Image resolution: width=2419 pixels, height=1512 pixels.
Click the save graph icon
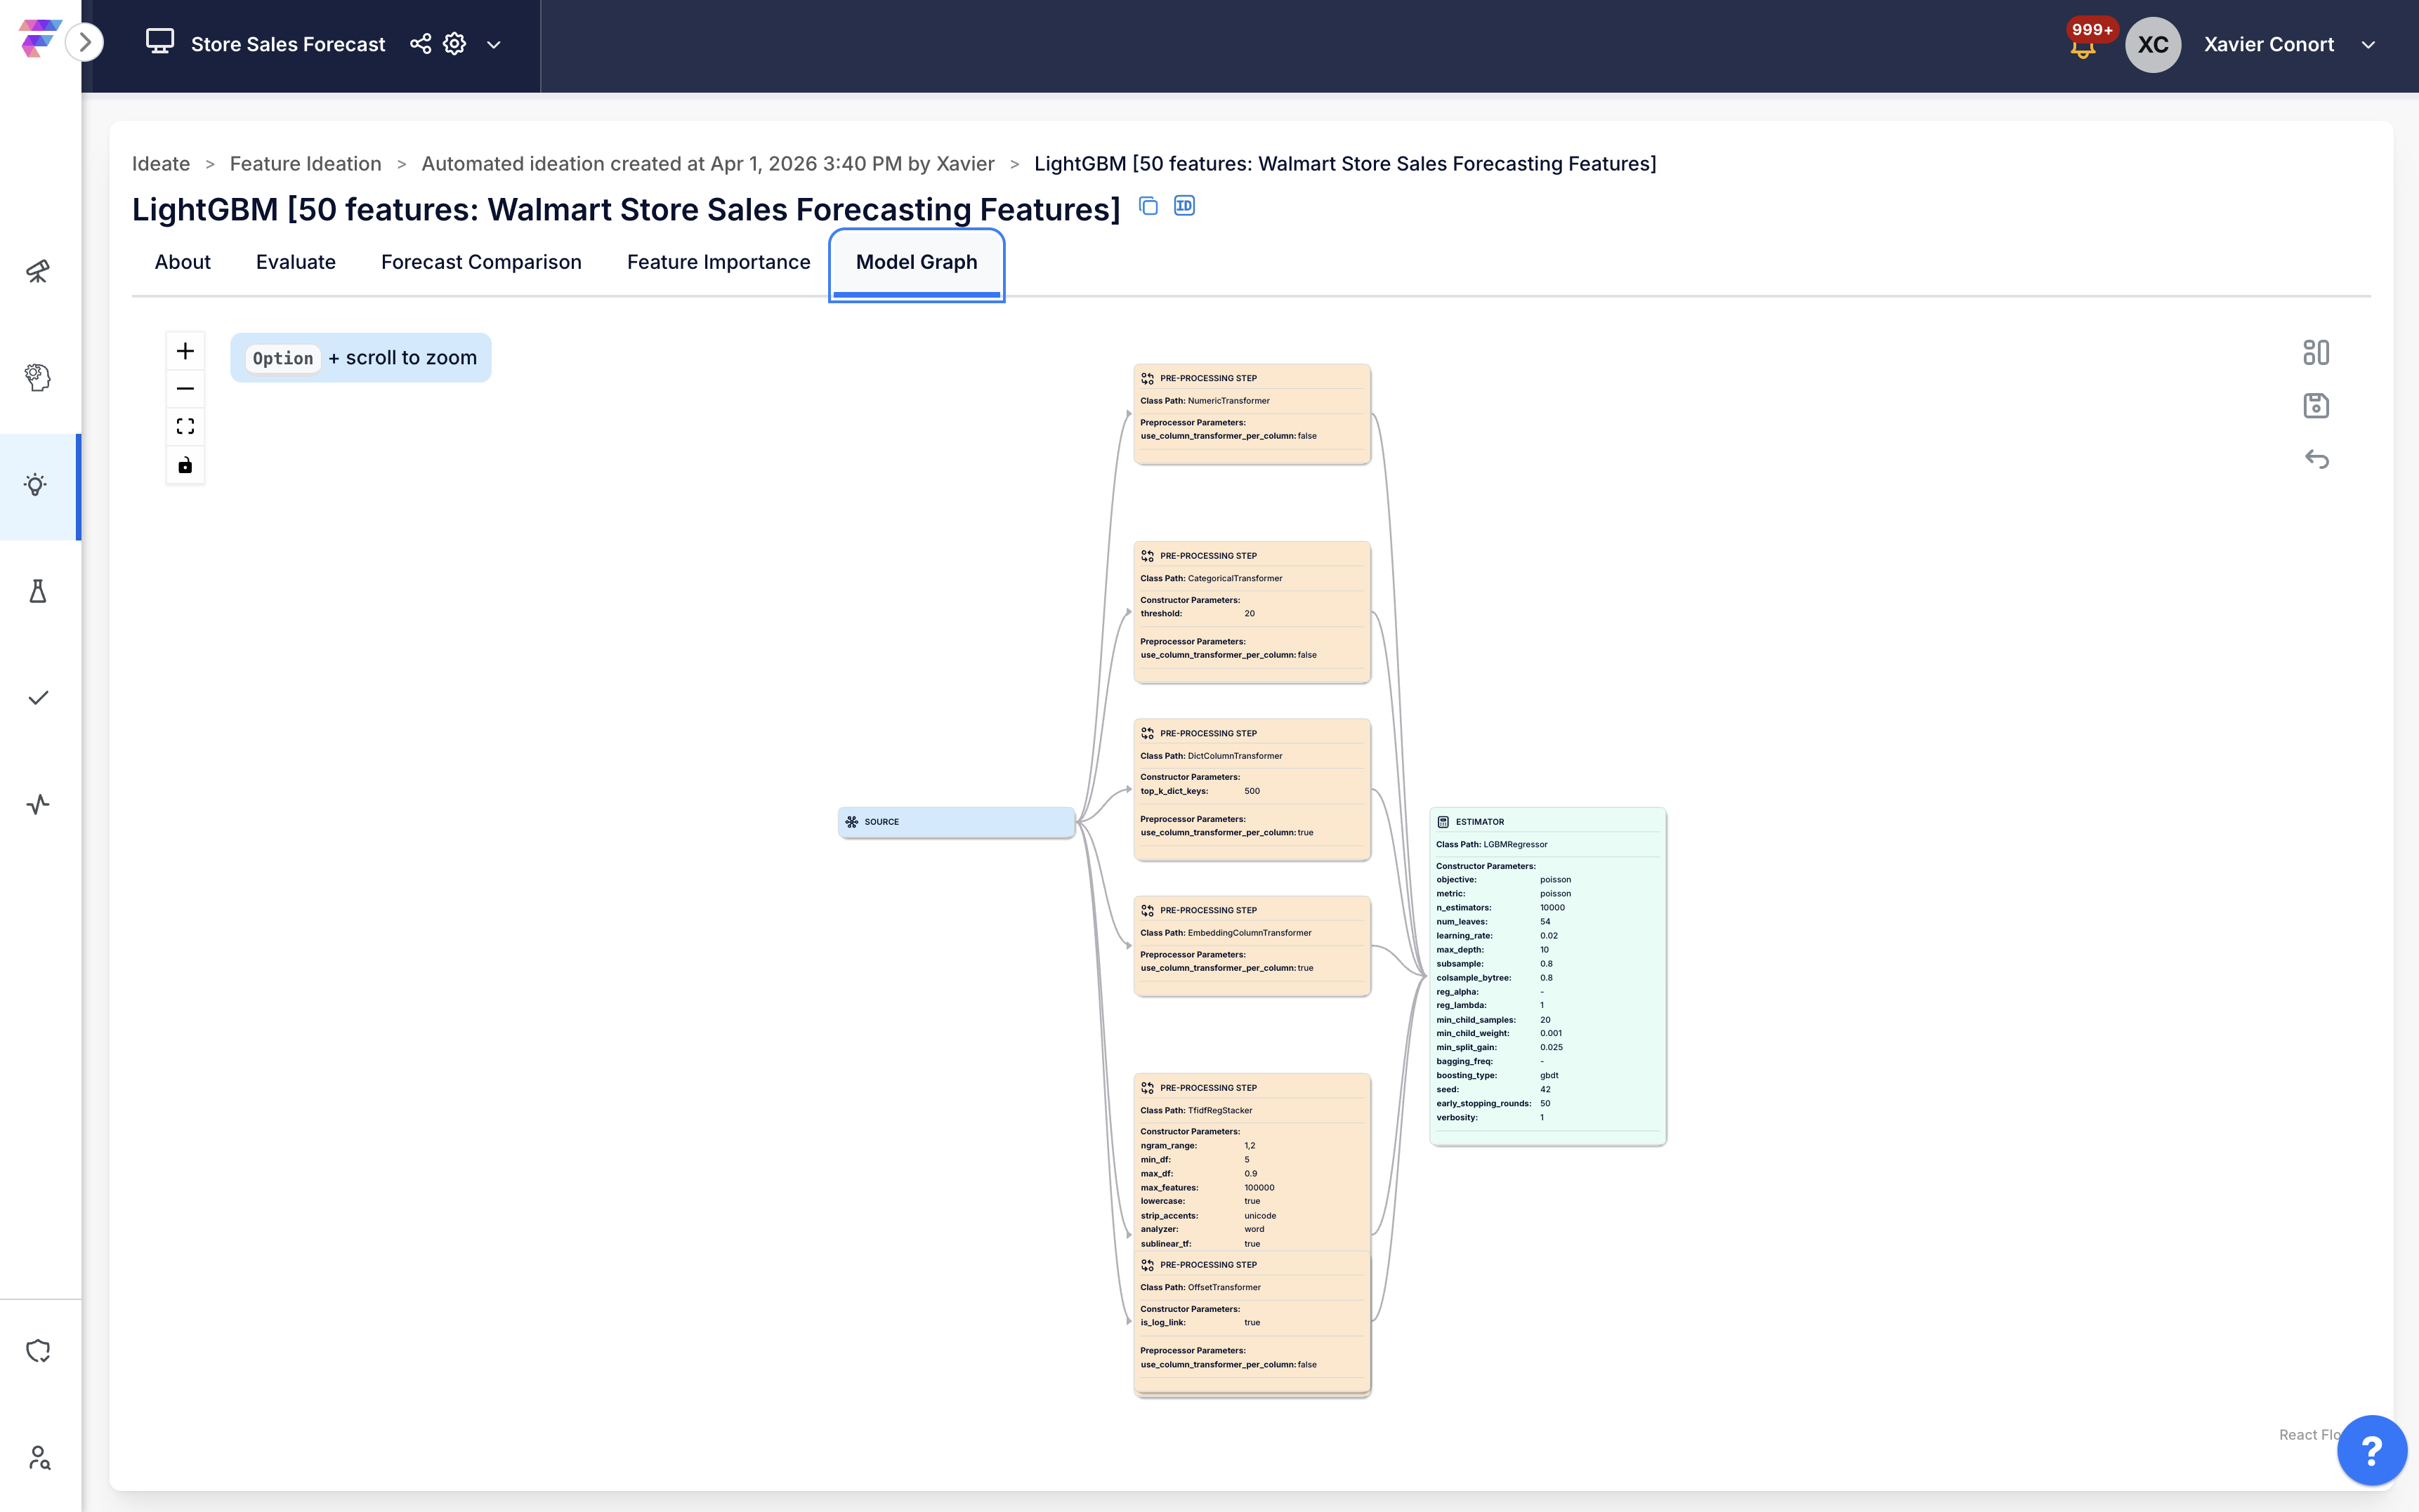[x=2315, y=406]
